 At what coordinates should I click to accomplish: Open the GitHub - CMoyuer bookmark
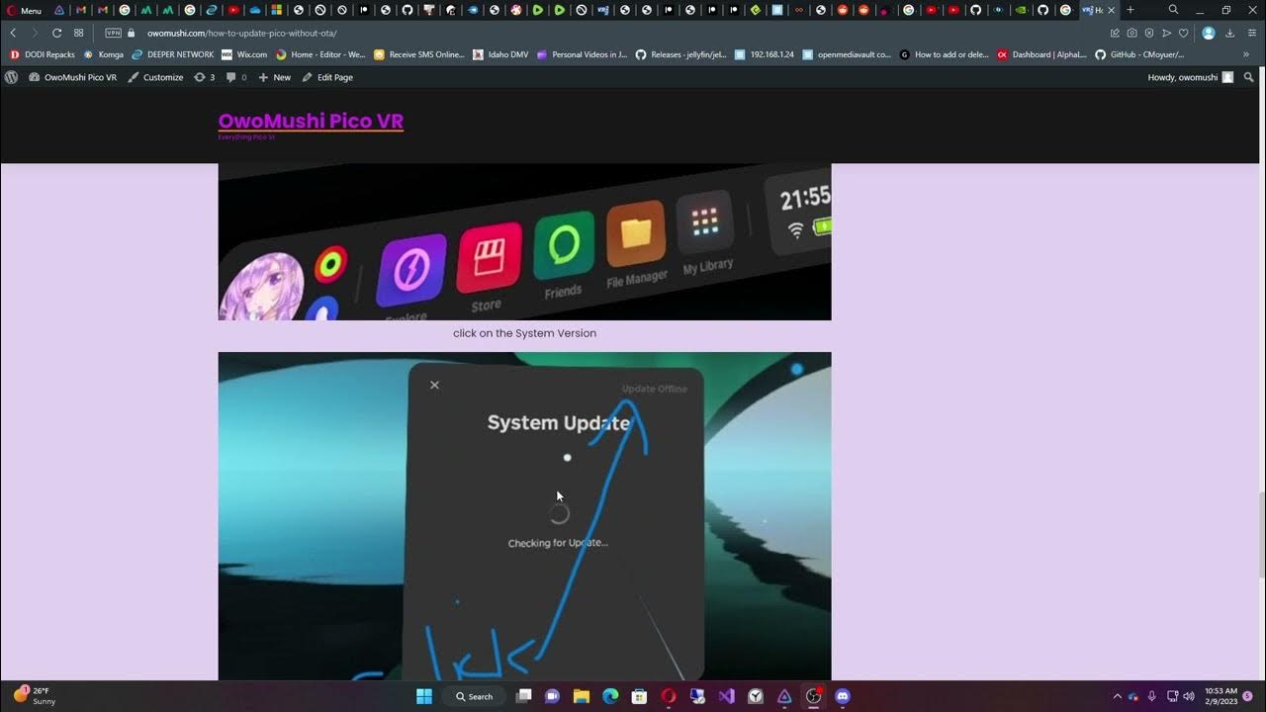coord(1139,54)
